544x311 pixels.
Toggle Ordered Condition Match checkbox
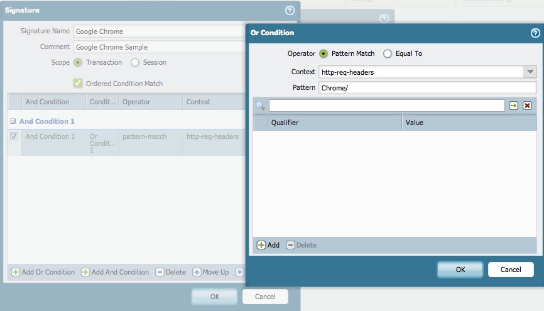click(78, 84)
